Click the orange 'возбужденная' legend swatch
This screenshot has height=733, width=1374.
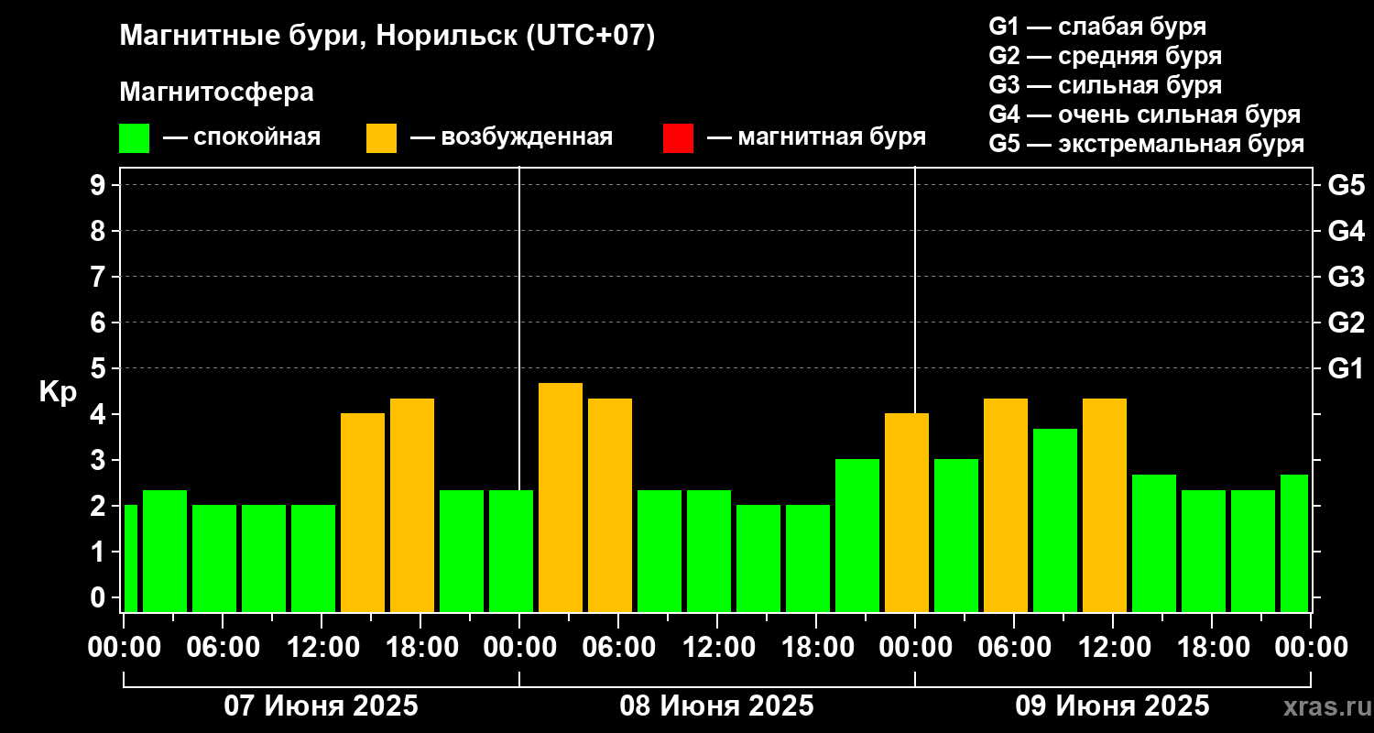(x=381, y=138)
